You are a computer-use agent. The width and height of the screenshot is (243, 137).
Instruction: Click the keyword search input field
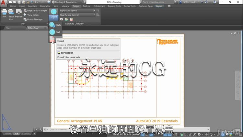click(157, 2)
